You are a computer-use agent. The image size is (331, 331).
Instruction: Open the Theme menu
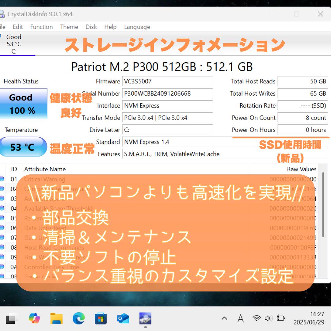pyautogui.click(x=69, y=27)
